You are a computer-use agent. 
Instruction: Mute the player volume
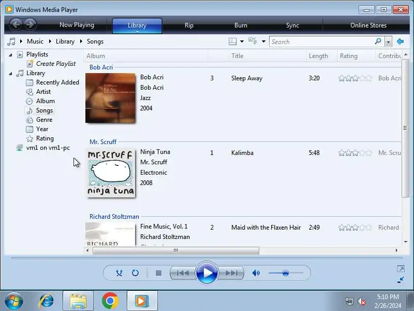point(256,273)
